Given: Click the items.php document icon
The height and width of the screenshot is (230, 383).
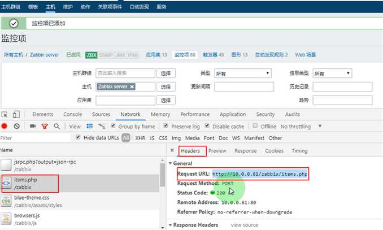Looking at the screenshot, I should pyautogui.click(x=6, y=183).
